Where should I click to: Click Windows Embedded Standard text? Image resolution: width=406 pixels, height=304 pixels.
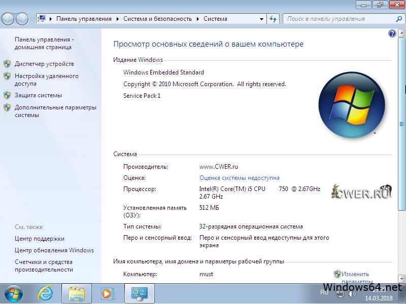[x=163, y=72]
